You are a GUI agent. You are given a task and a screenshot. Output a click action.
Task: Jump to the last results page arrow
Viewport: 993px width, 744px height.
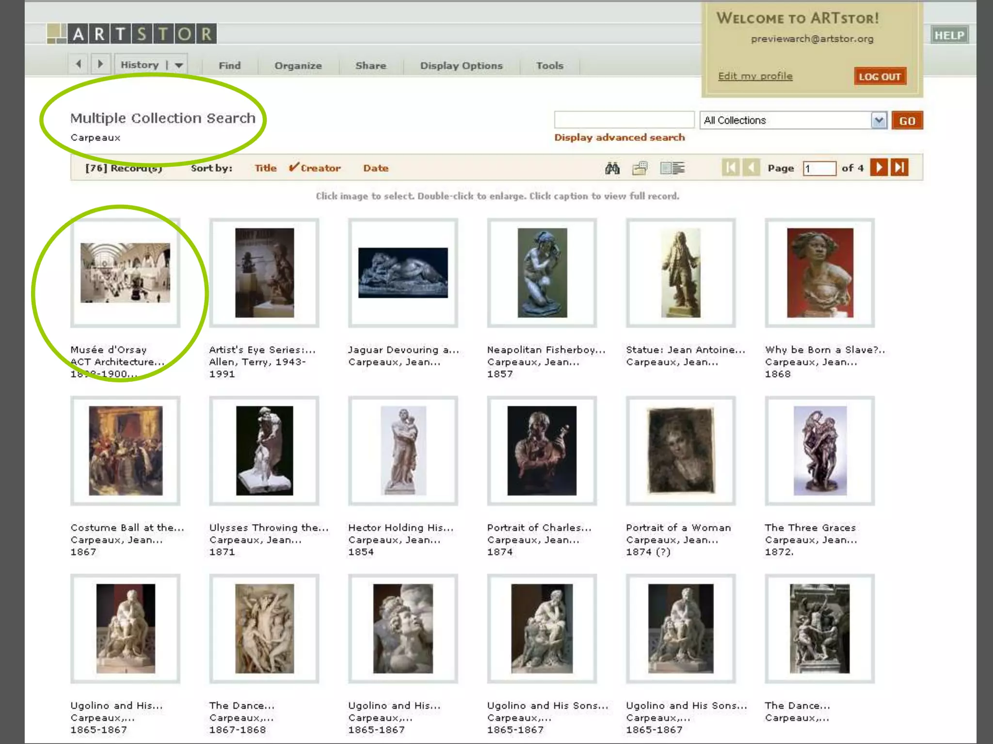[x=899, y=168]
